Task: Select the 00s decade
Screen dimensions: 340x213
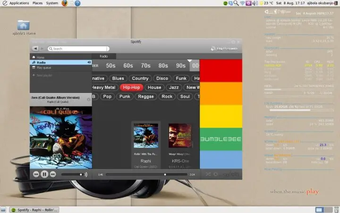Action: 195,66
